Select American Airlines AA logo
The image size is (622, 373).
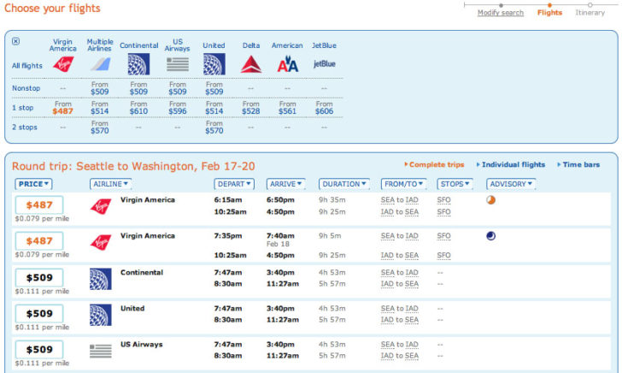click(x=288, y=64)
